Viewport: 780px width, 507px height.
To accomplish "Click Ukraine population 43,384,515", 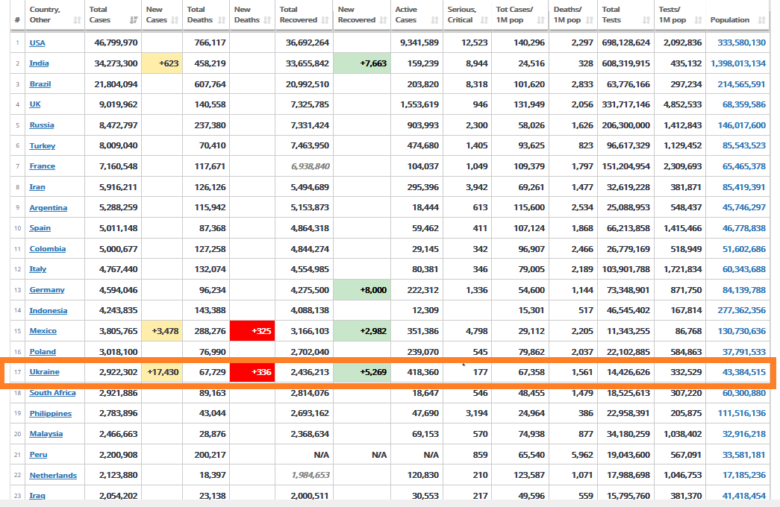I will pos(744,372).
